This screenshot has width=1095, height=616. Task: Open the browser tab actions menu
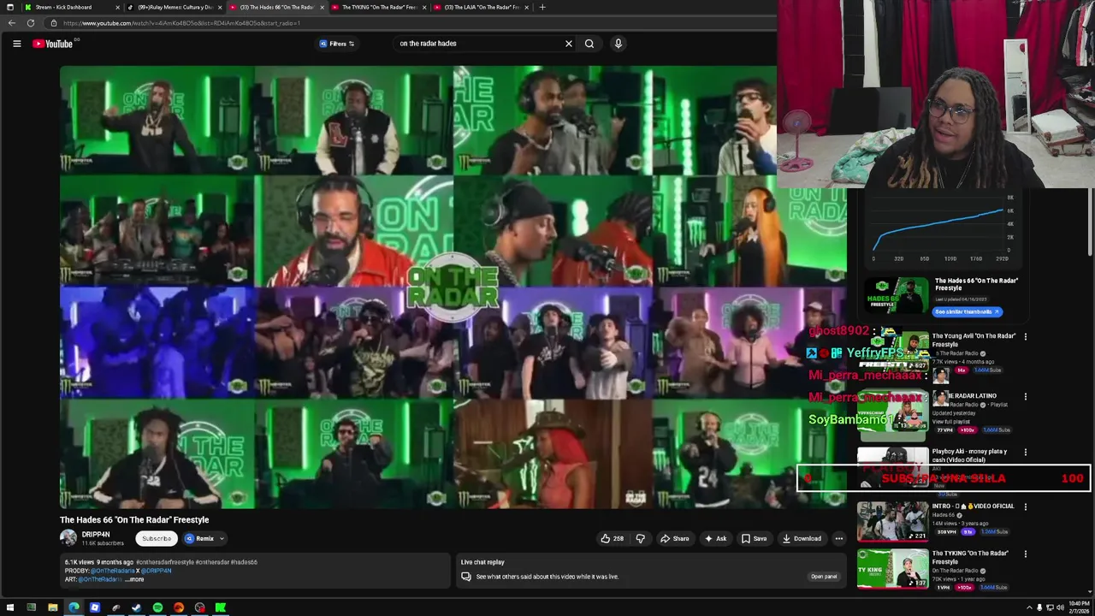9,7
